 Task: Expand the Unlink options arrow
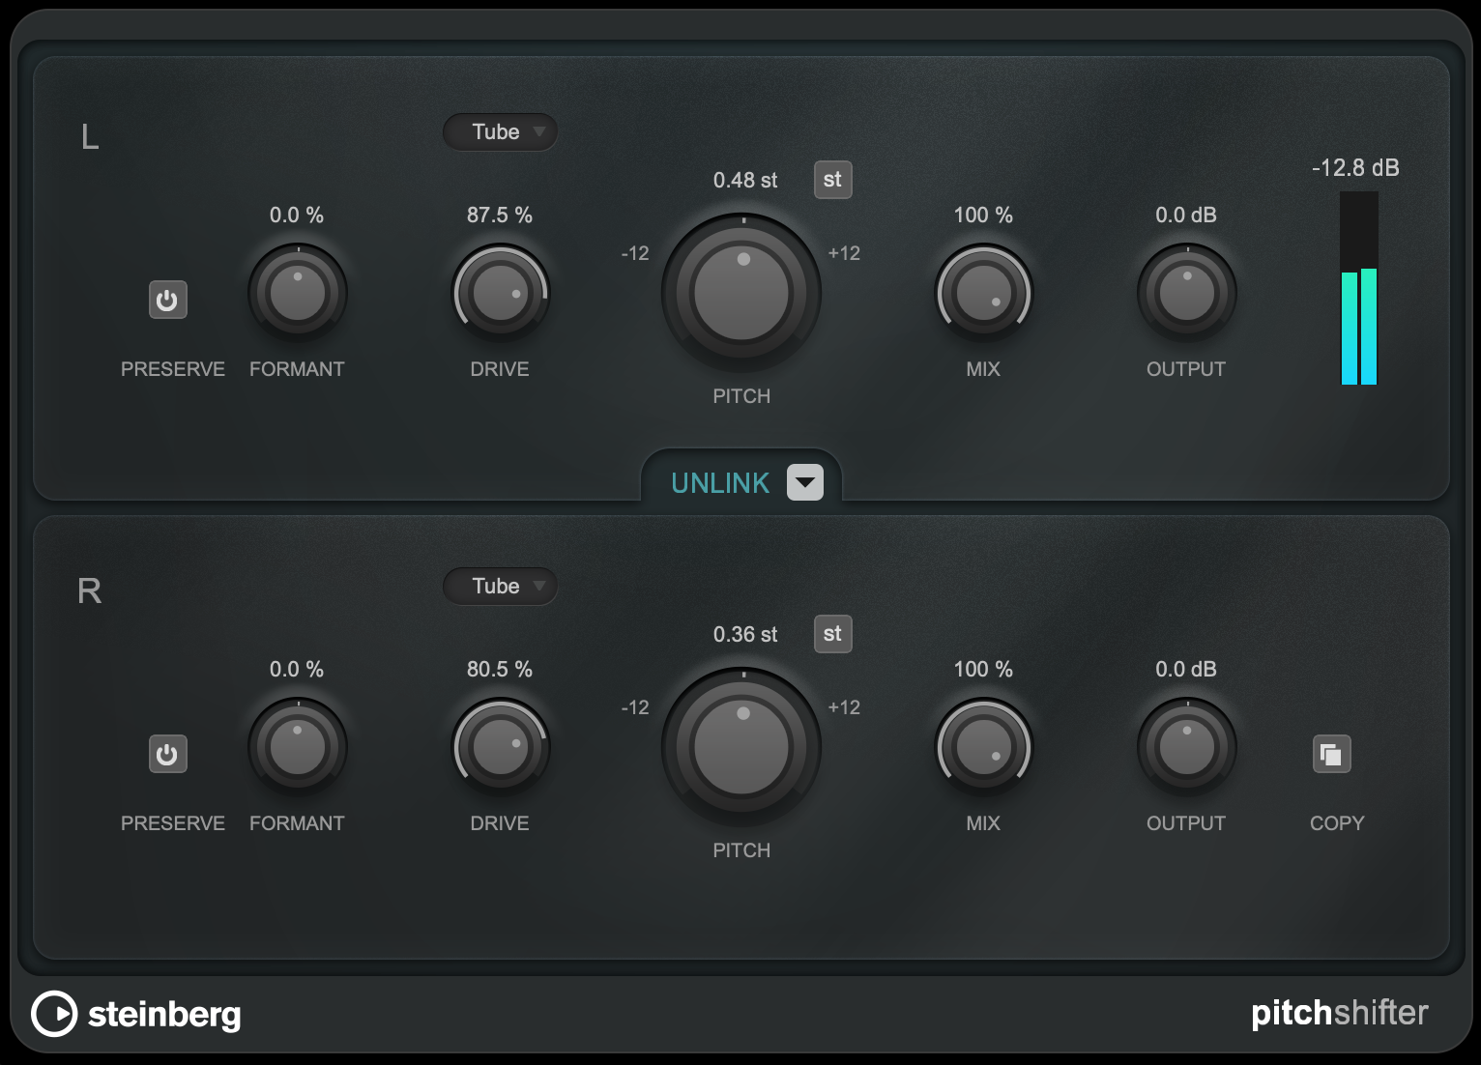click(804, 482)
